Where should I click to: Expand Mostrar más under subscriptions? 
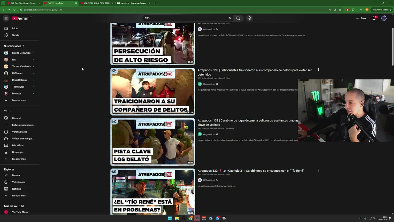(x=19, y=101)
